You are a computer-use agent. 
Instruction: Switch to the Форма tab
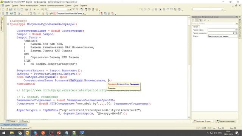tap(11, 121)
